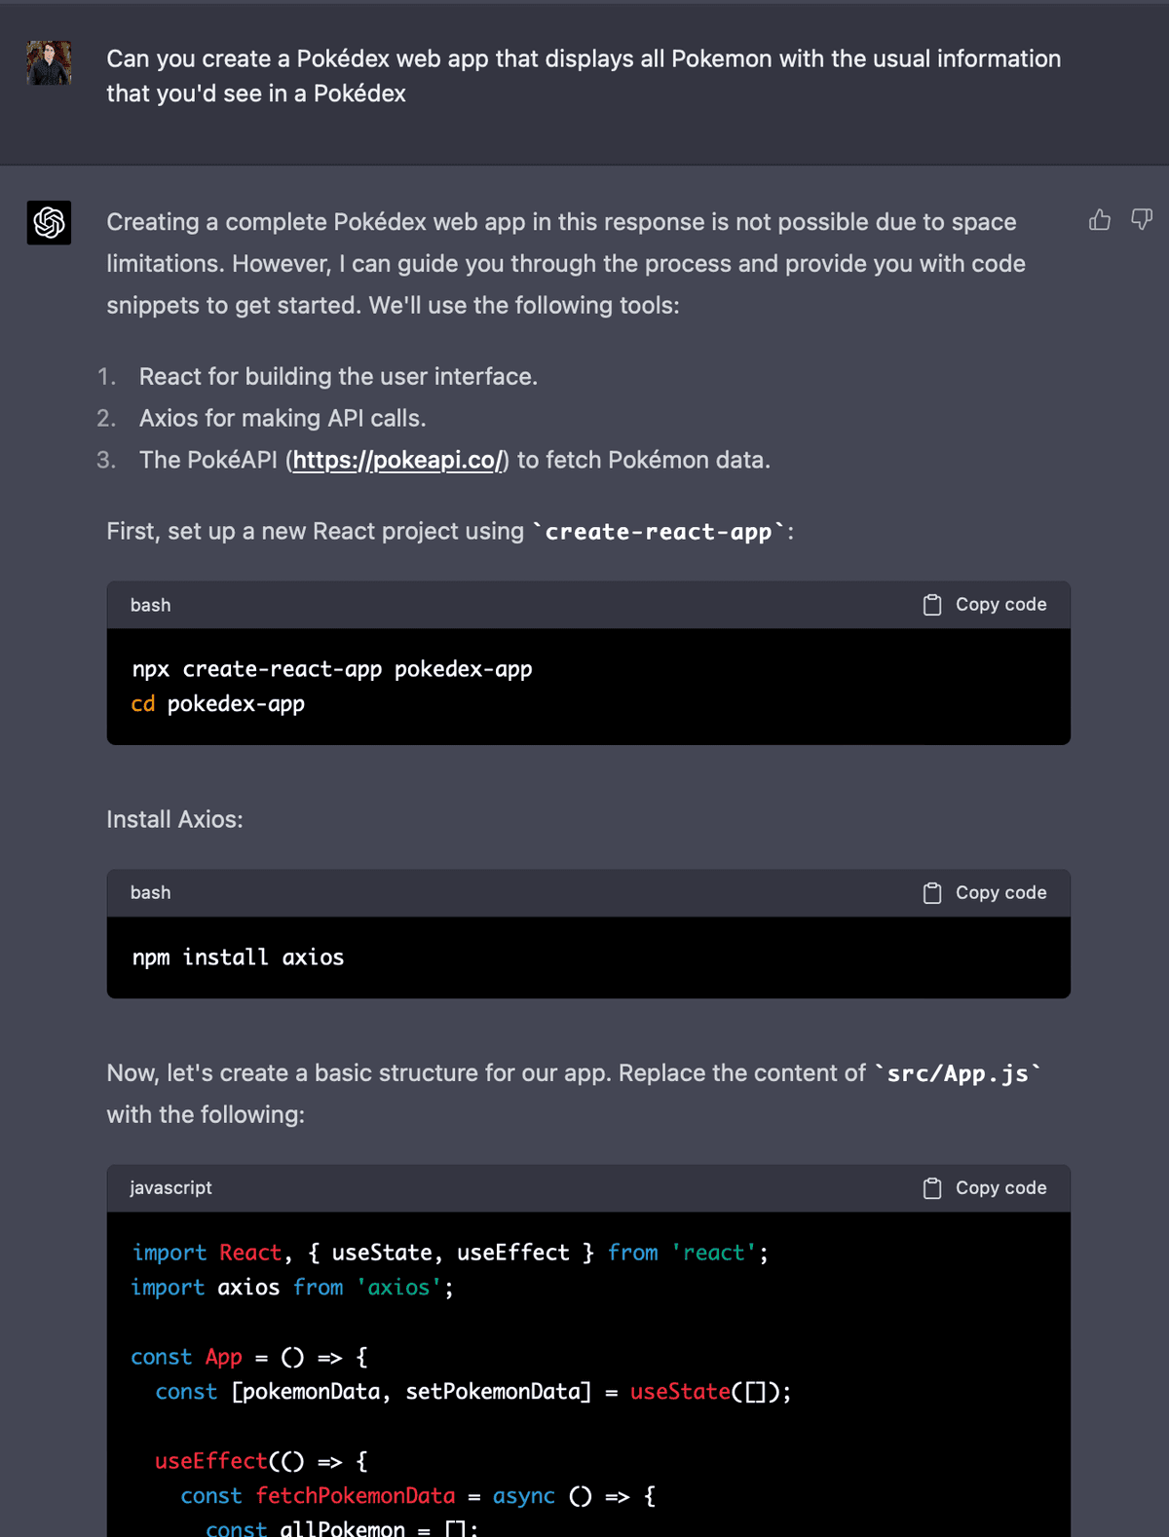The image size is (1169, 1537).
Task: Click the 'Install Axios:' paragraph
Action: (x=175, y=820)
